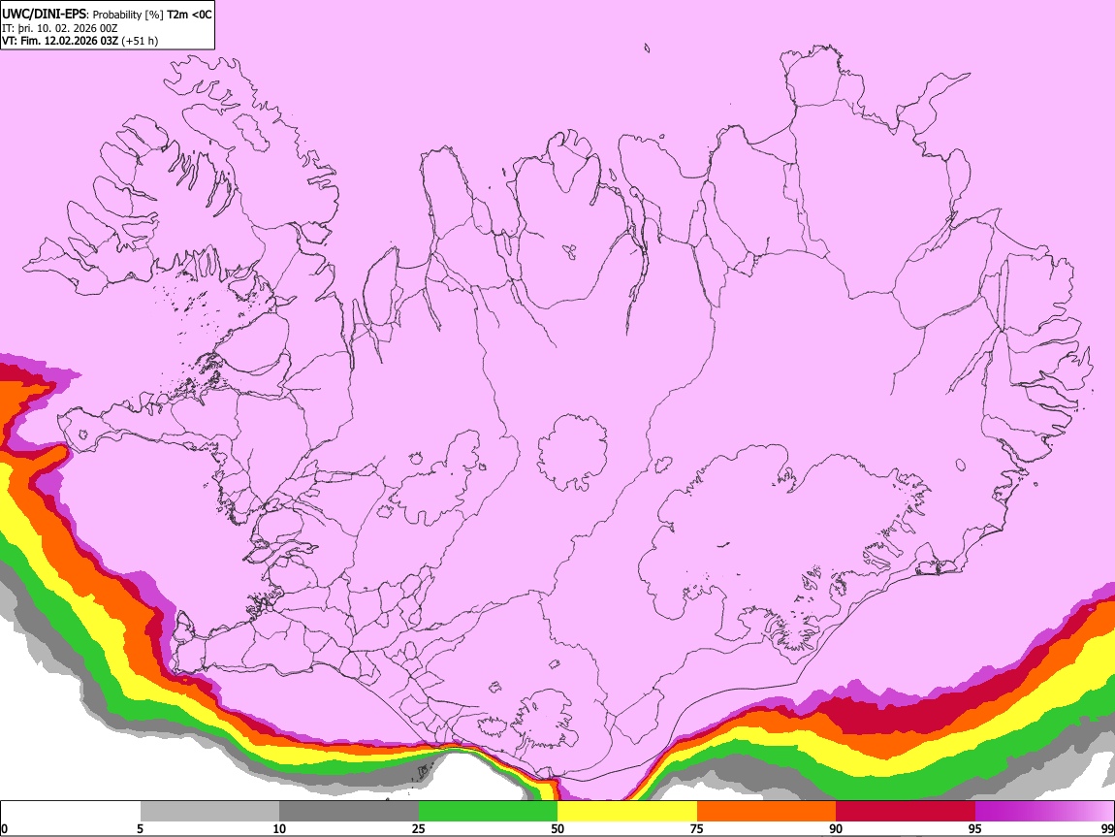The width and height of the screenshot is (1115, 837).
Task: Click the orange 75-90 legend band
Action: pos(766,811)
